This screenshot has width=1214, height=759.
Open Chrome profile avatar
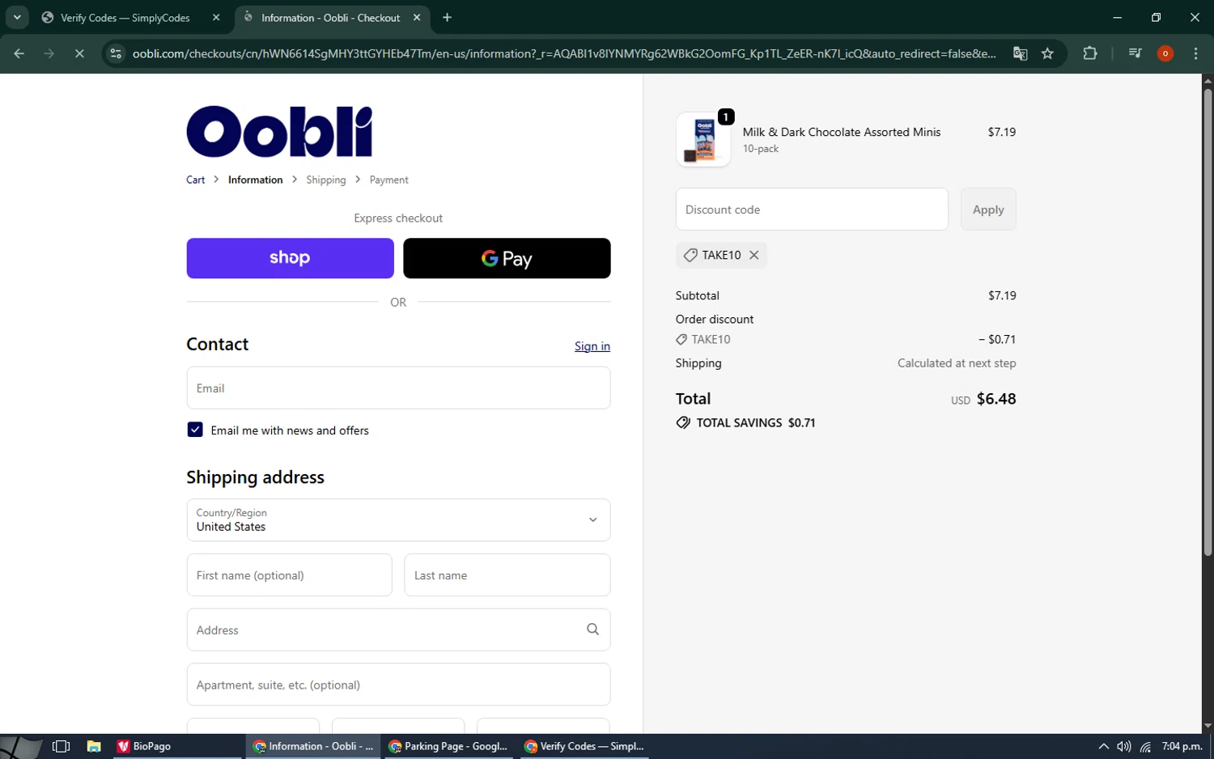pyautogui.click(x=1165, y=53)
